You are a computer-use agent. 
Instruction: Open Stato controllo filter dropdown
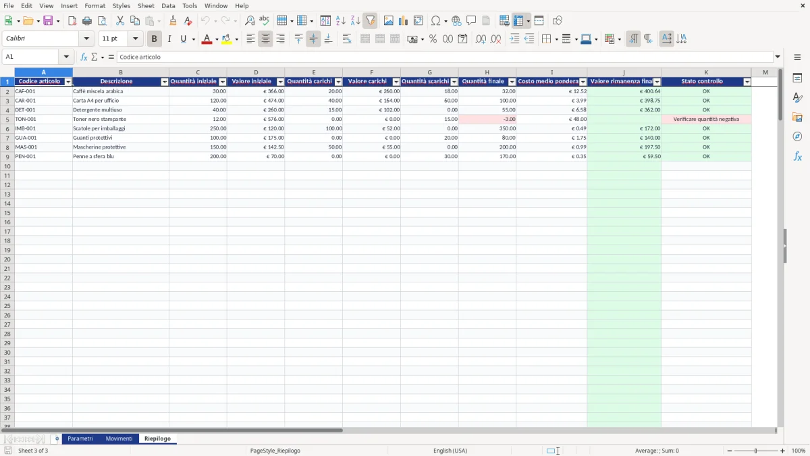(747, 82)
